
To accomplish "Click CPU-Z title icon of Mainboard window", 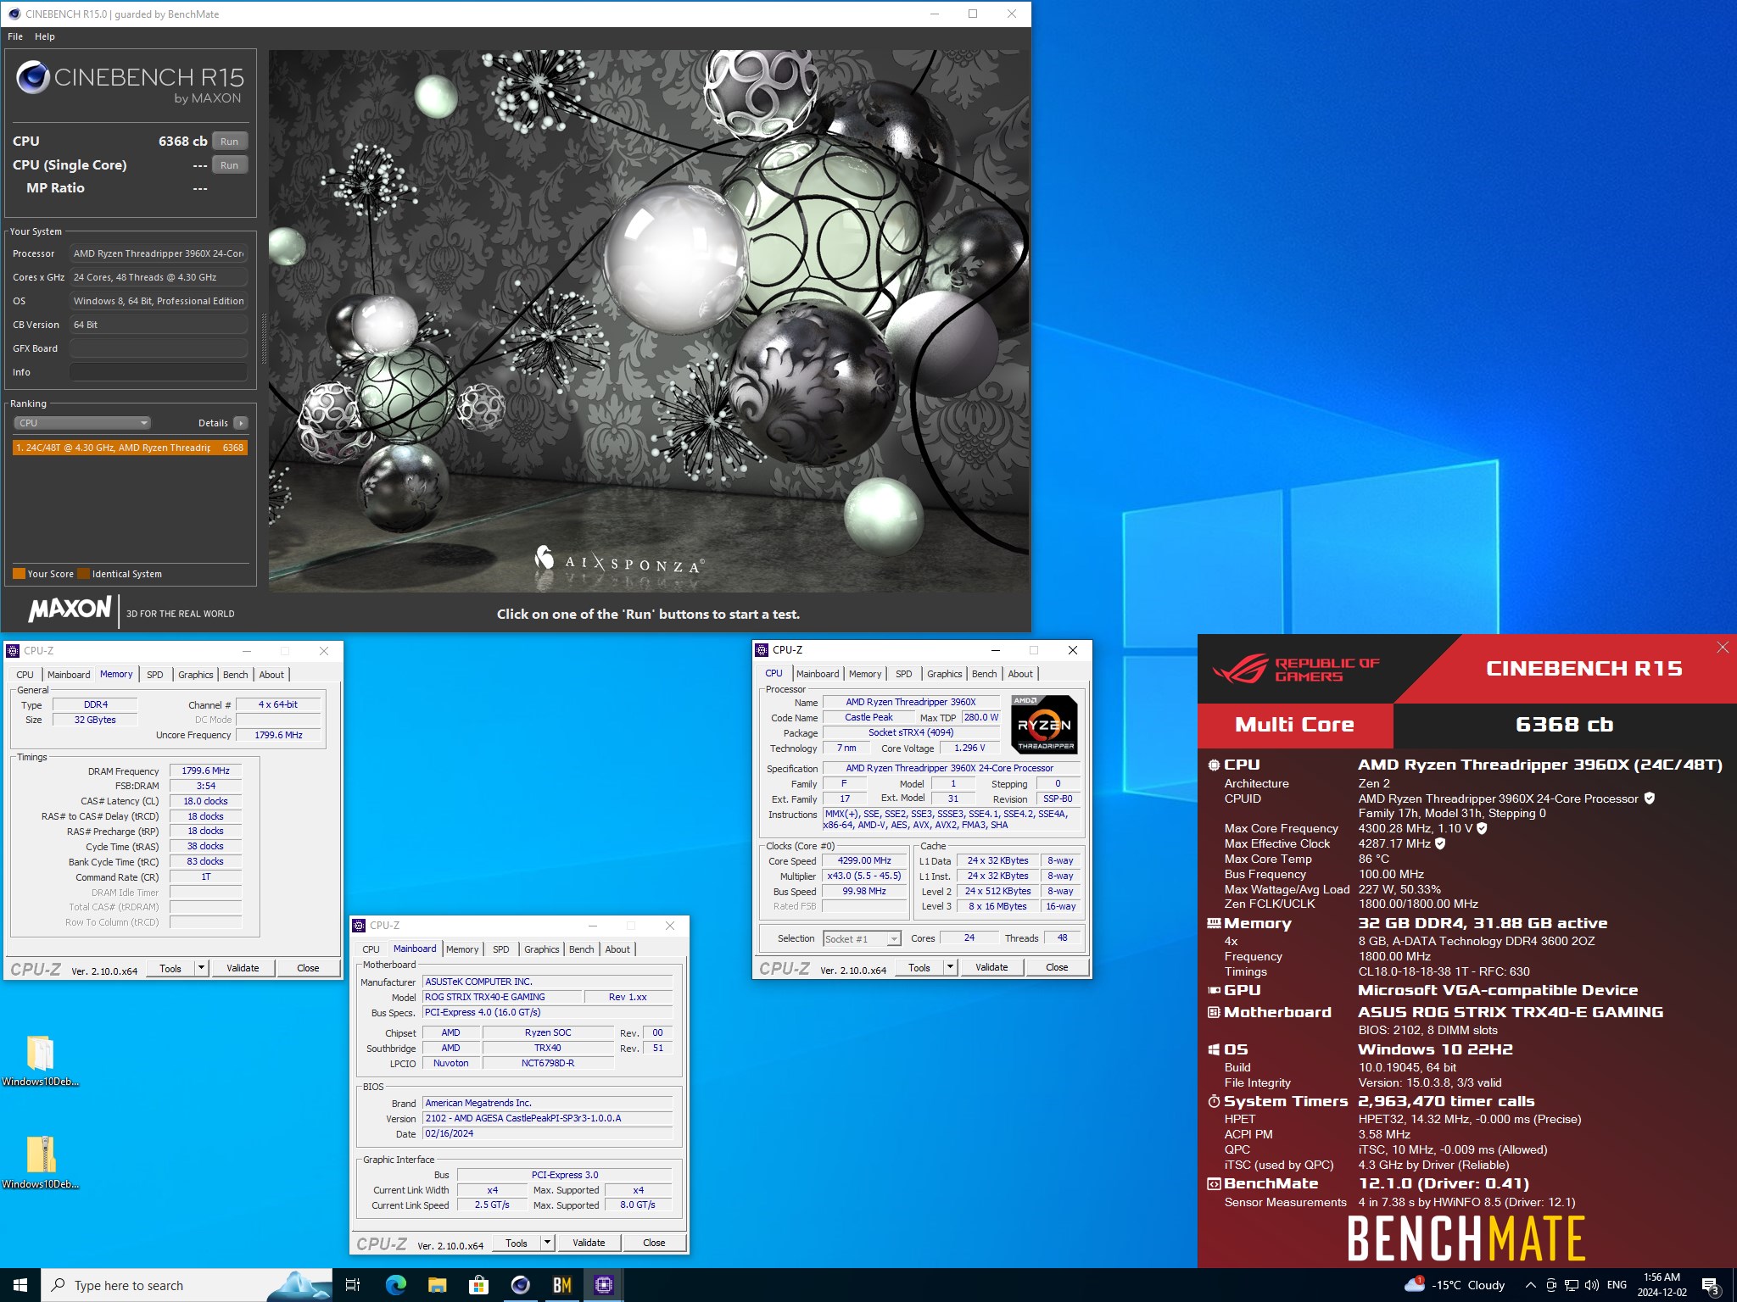I will pos(359,926).
